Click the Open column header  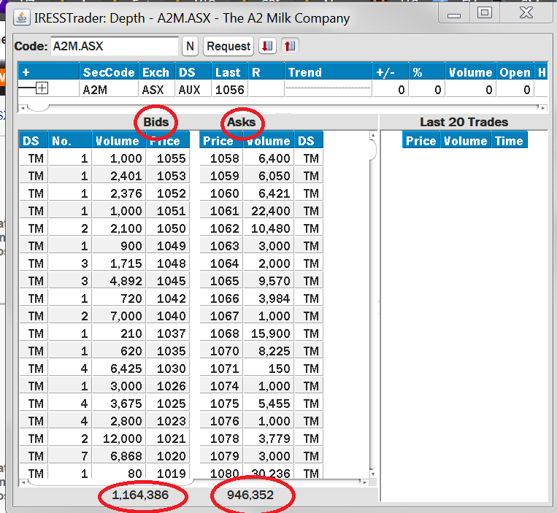515,72
